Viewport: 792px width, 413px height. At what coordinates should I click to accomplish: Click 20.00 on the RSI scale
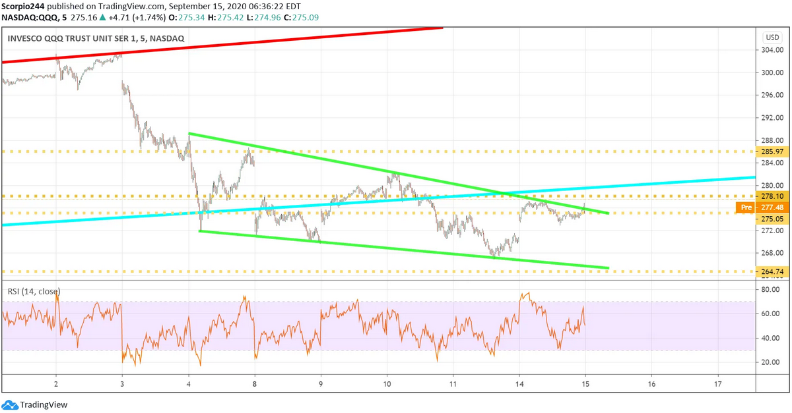click(771, 362)
